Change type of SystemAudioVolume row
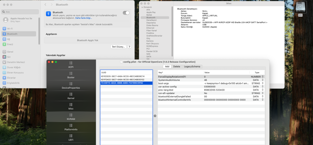This screenshot has width=313, height=145. point(263,80)
